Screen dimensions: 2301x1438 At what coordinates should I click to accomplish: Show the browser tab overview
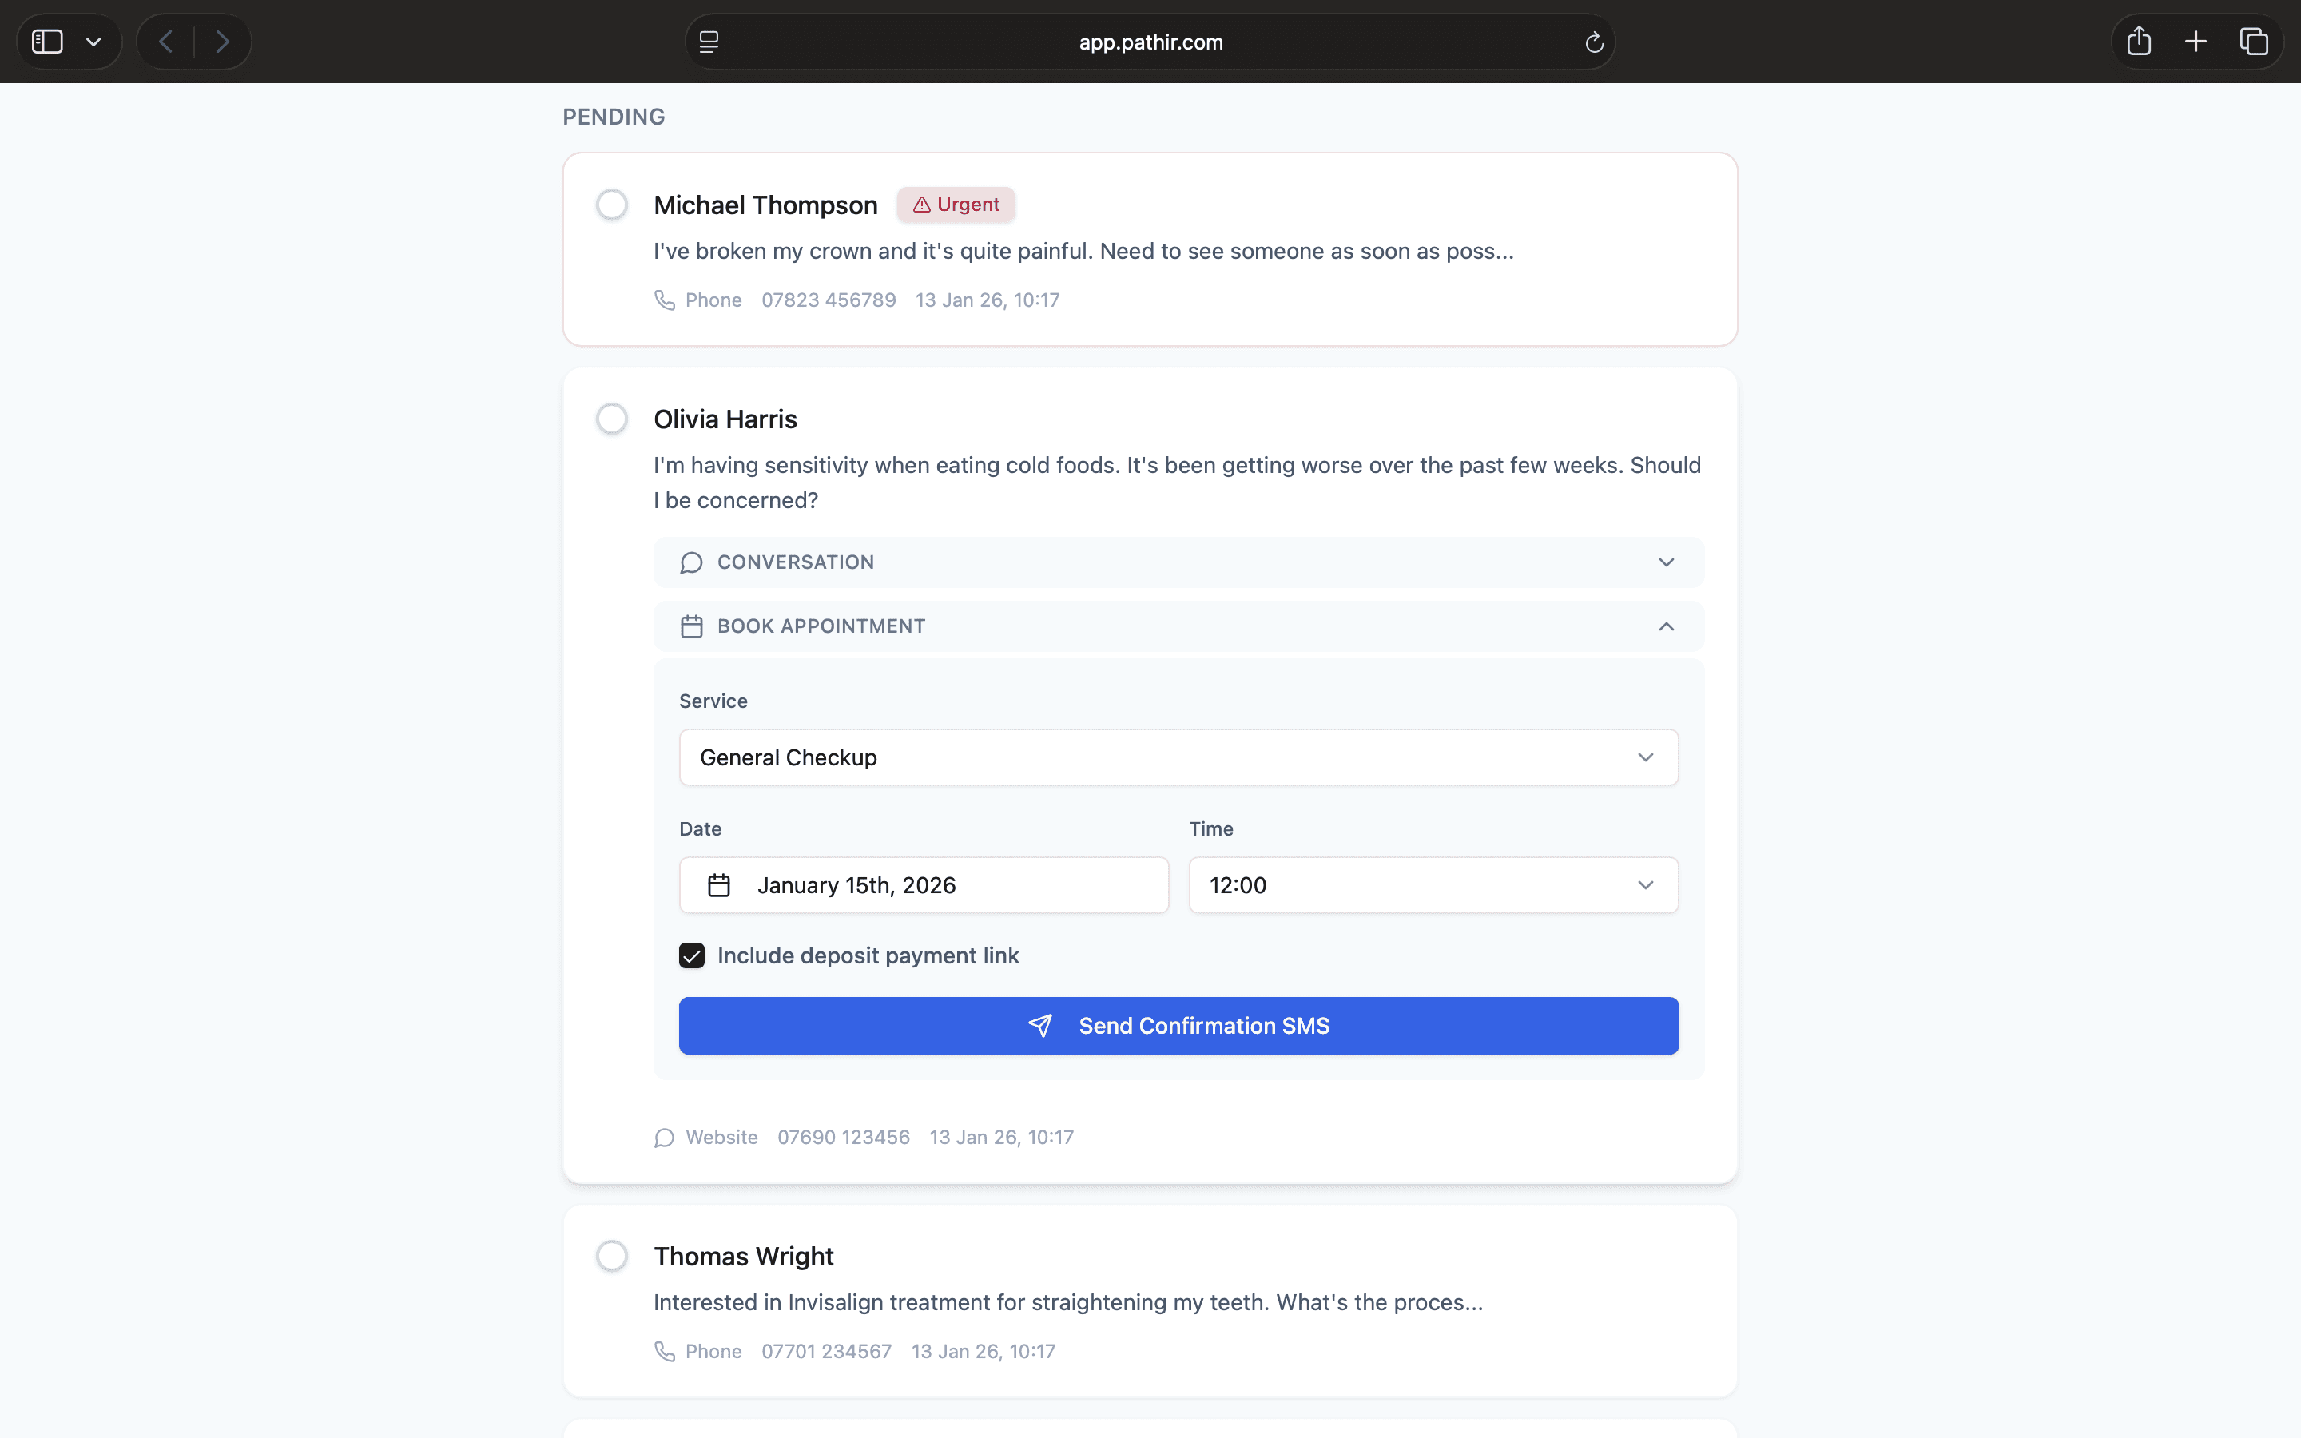coord(2253,42)
